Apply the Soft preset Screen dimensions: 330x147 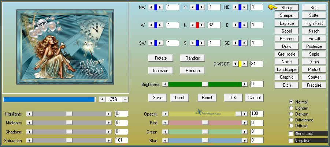(x=314, y=8)
